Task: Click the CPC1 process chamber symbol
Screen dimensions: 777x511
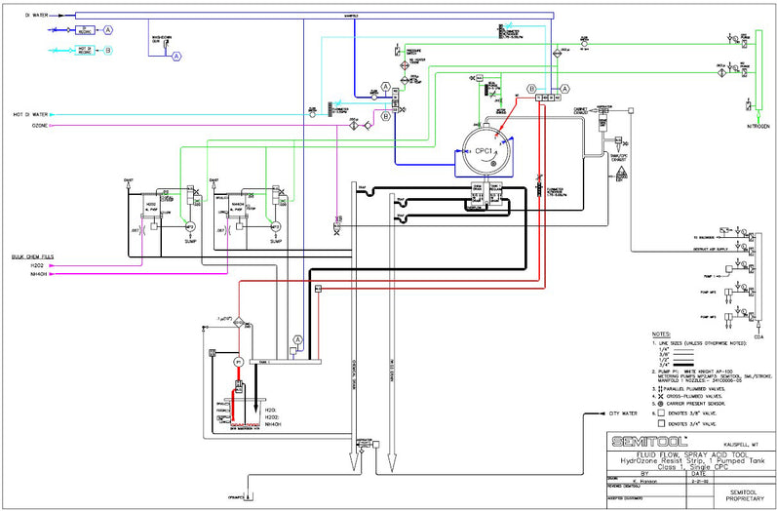Action: tap(487, 150)
